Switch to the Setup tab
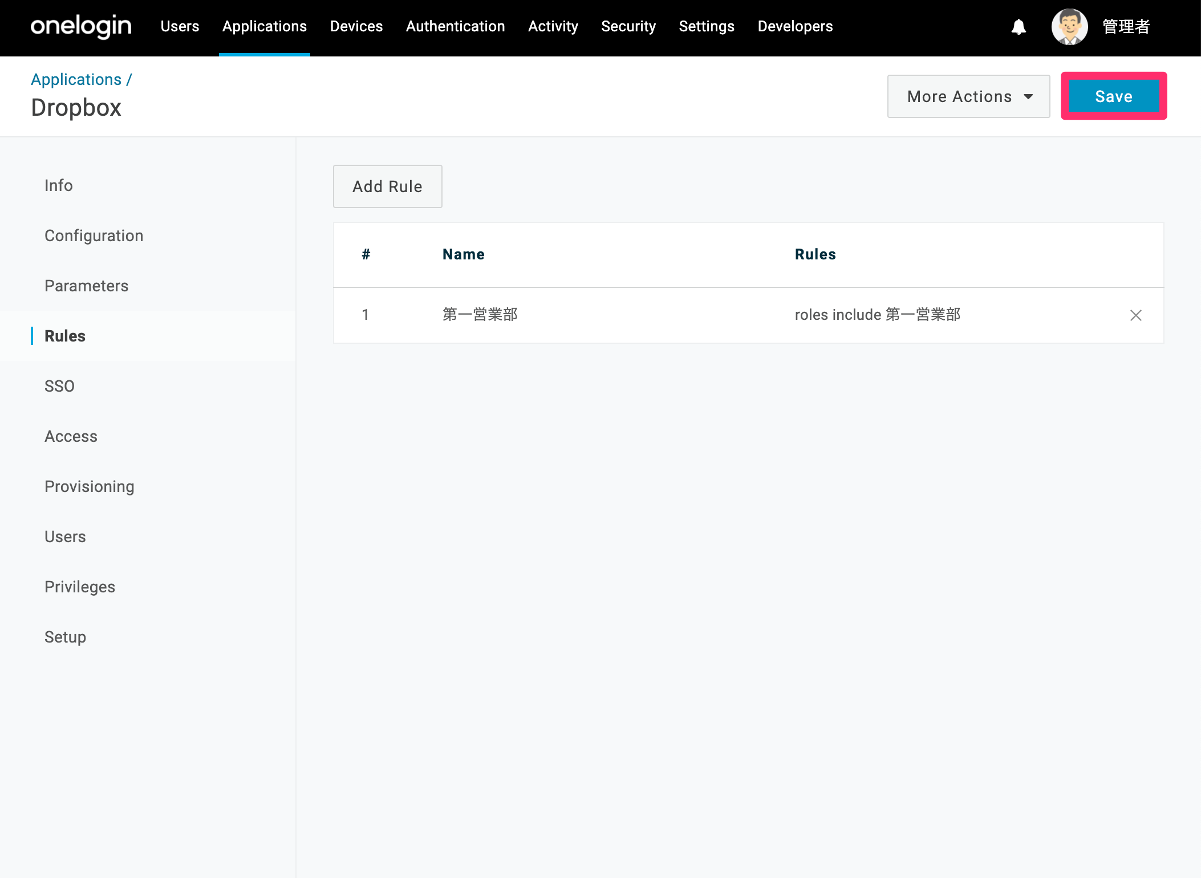This screenshot has width=1201, height=878. click(65, 637)
